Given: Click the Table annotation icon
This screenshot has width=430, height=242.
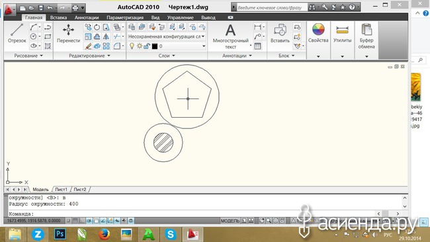Looking at the screenshot, I should tap(257, 46).
